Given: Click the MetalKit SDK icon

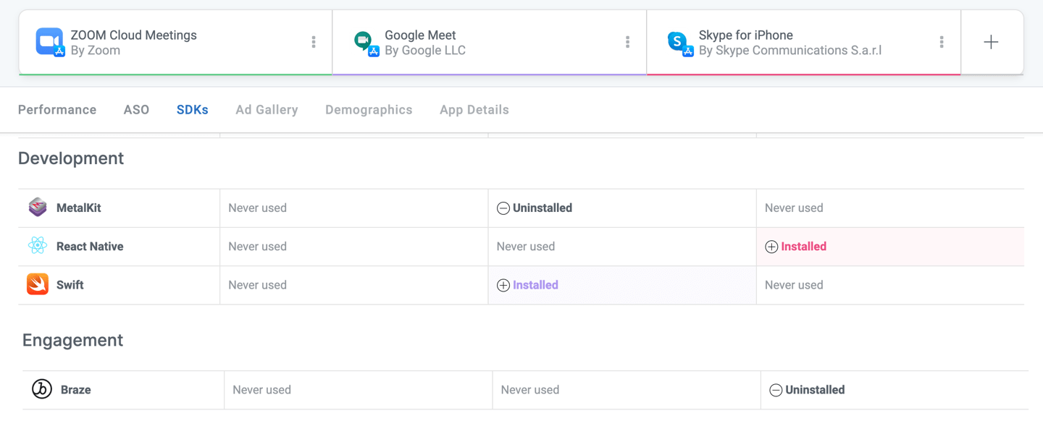Looking at the screenshot, I should click(x=38, y=208).
